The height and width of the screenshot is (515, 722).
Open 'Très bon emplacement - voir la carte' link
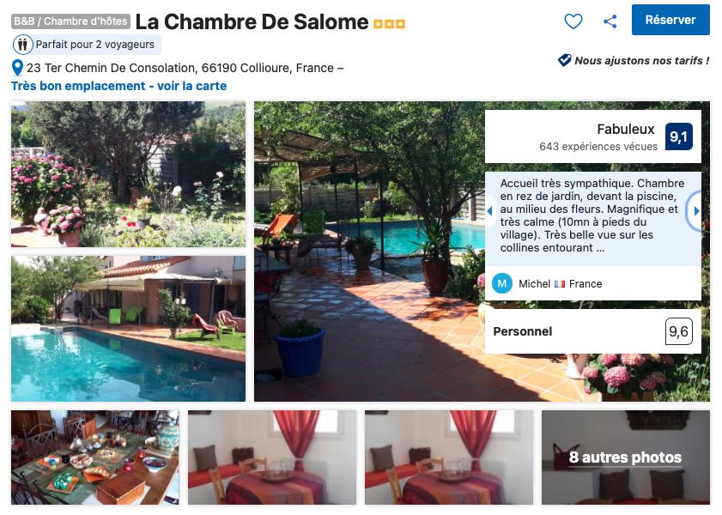click(118, 86)
